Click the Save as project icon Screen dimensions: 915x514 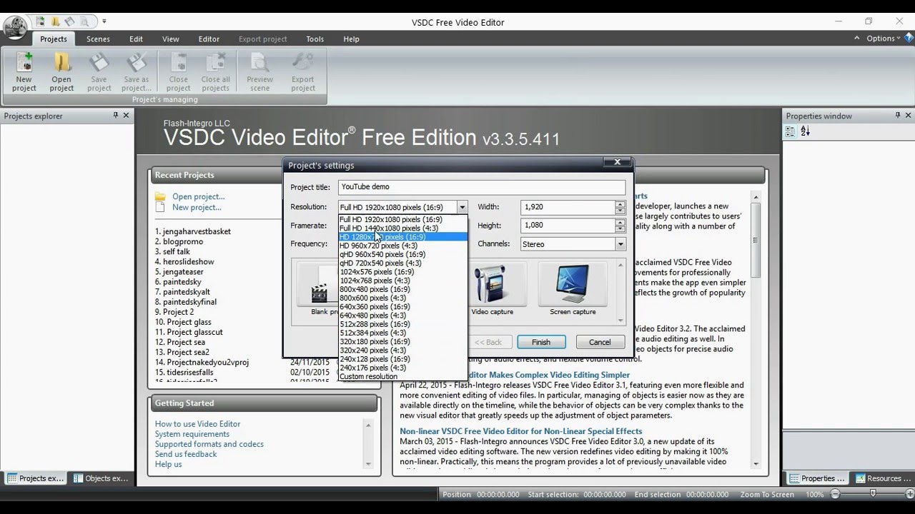137,72
